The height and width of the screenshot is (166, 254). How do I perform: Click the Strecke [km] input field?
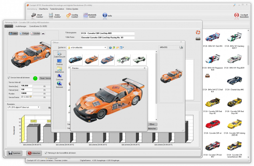26,86
